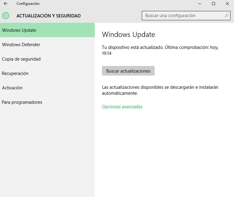234x197 pixels.
Task: Open the Activación section
Action: click(x=47, y=88)
